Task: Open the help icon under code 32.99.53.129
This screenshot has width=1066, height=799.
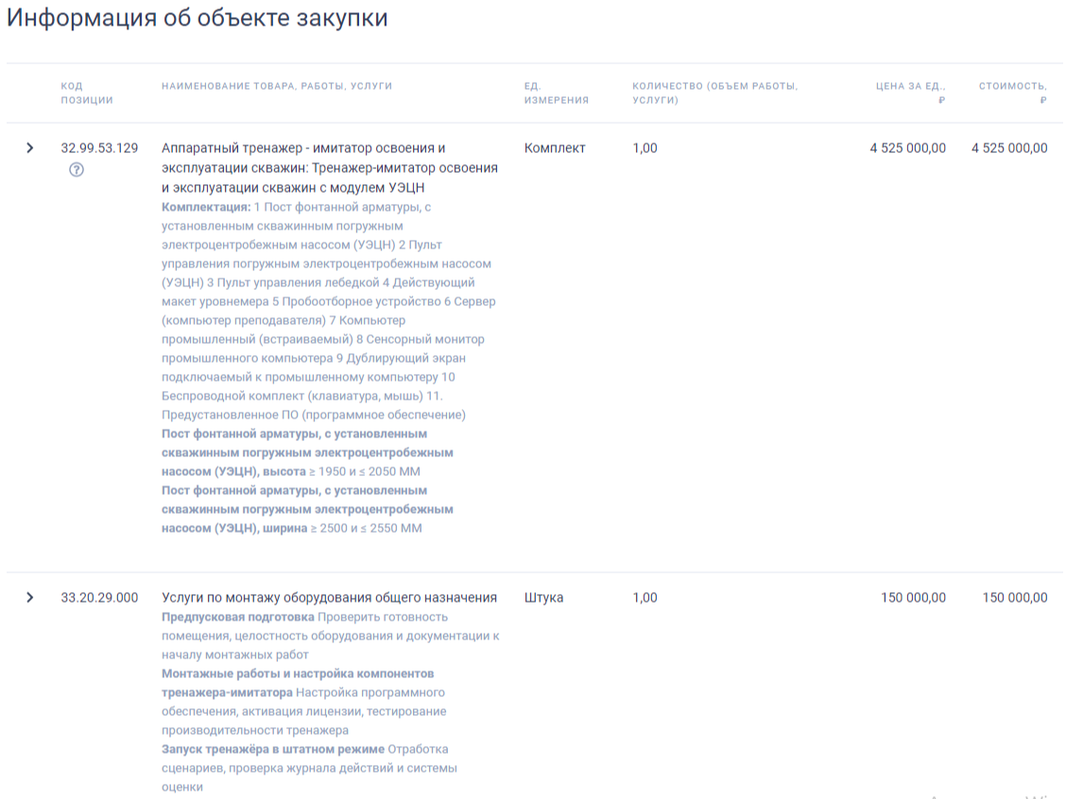Action: click(77, 170)
